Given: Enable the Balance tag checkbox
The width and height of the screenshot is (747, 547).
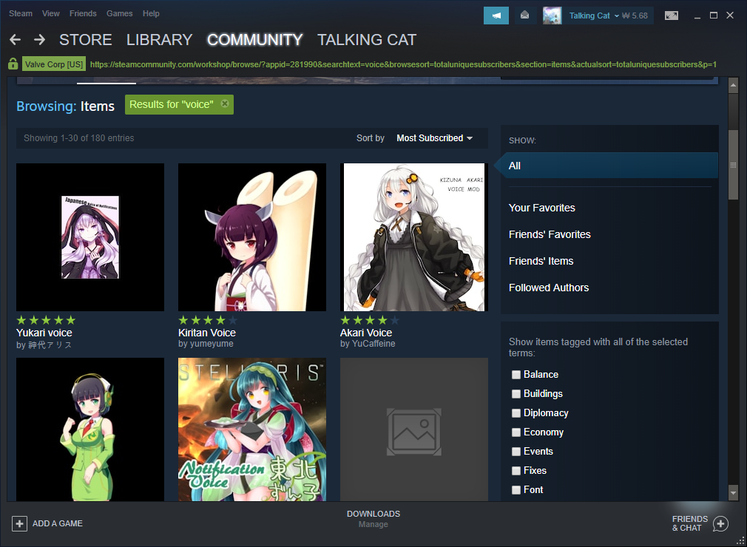Looking at the screenshot, I should [516, 375].
